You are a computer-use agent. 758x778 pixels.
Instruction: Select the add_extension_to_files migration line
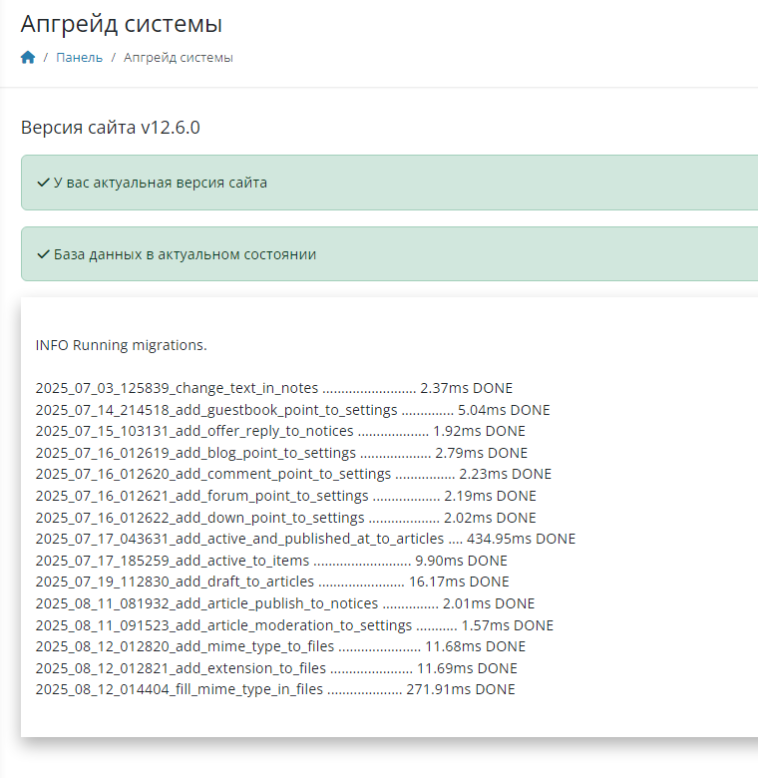276,668
